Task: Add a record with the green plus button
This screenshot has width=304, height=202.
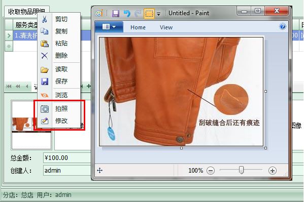Action: click(x=89, y=86)
